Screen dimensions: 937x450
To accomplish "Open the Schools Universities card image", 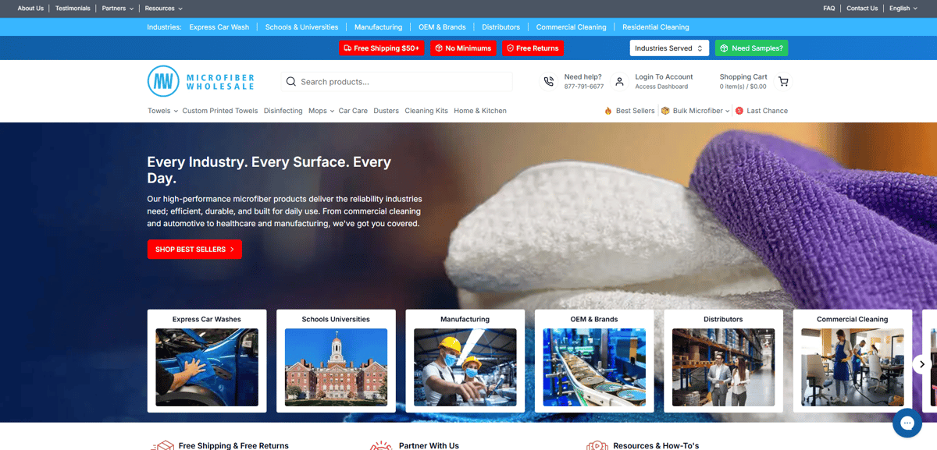I will click(336, 367).
